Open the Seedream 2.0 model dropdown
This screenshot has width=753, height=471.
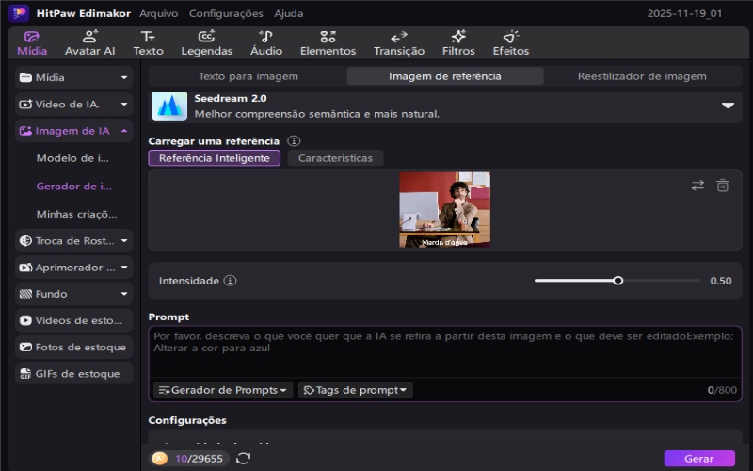point(728,106)
